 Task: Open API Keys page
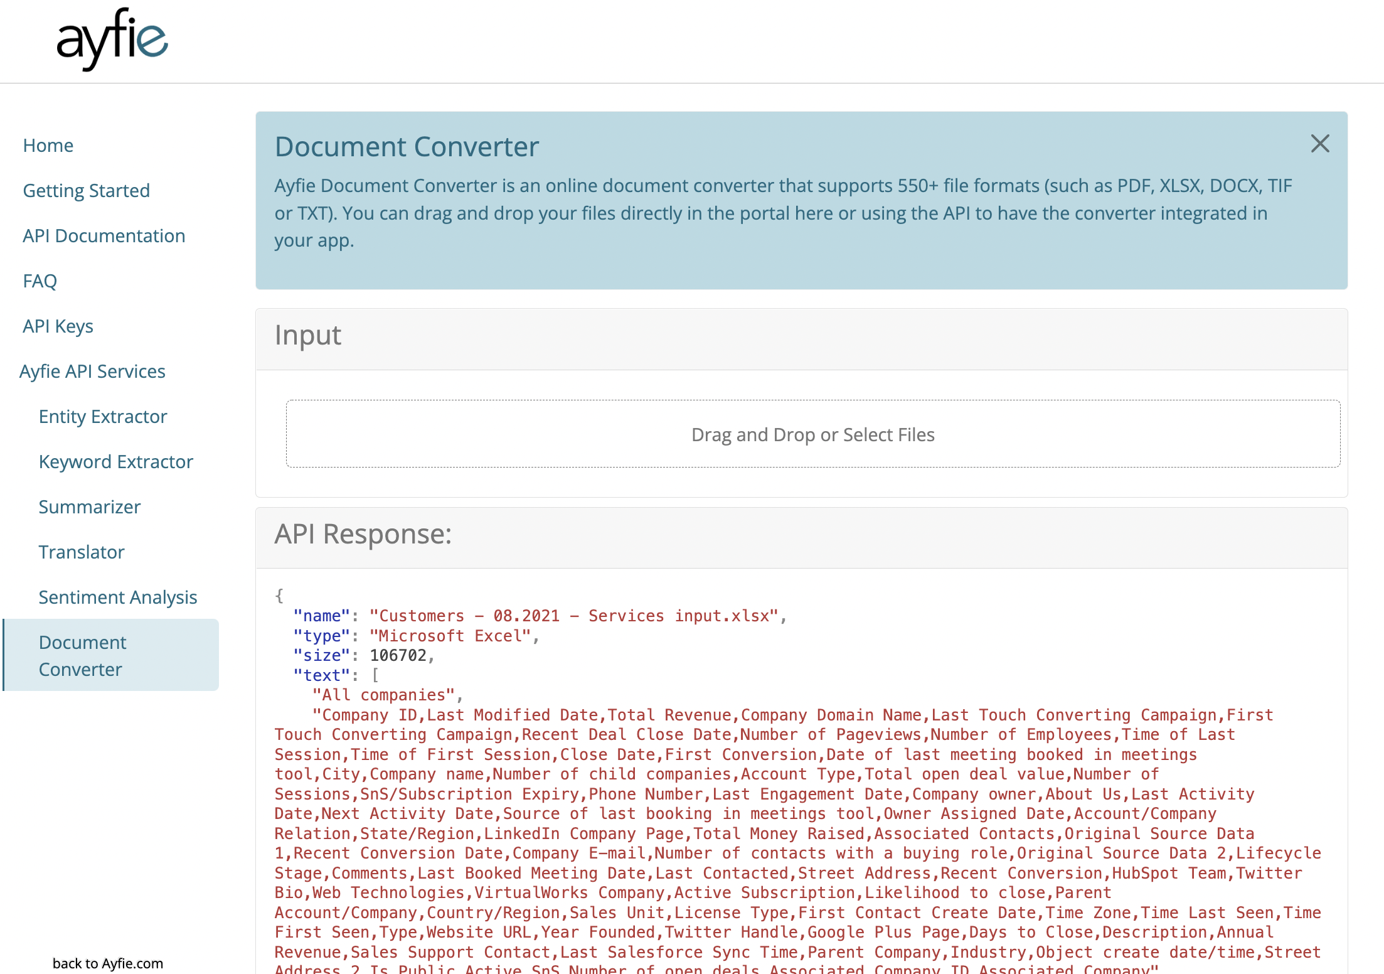coord(58,326)
